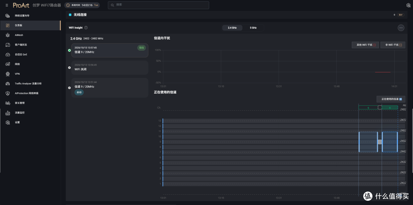Click the 流量监控 bar chart icon
413x205 pixels.
coord(8,113)
